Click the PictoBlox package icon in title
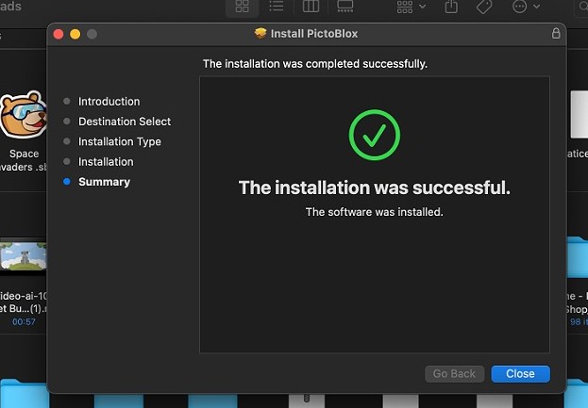 coord(260,33)
